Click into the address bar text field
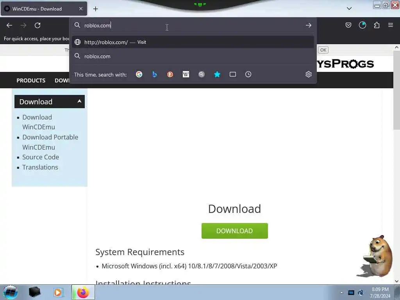The width and height of the screenshot is (400, 300). click(194, 25)
